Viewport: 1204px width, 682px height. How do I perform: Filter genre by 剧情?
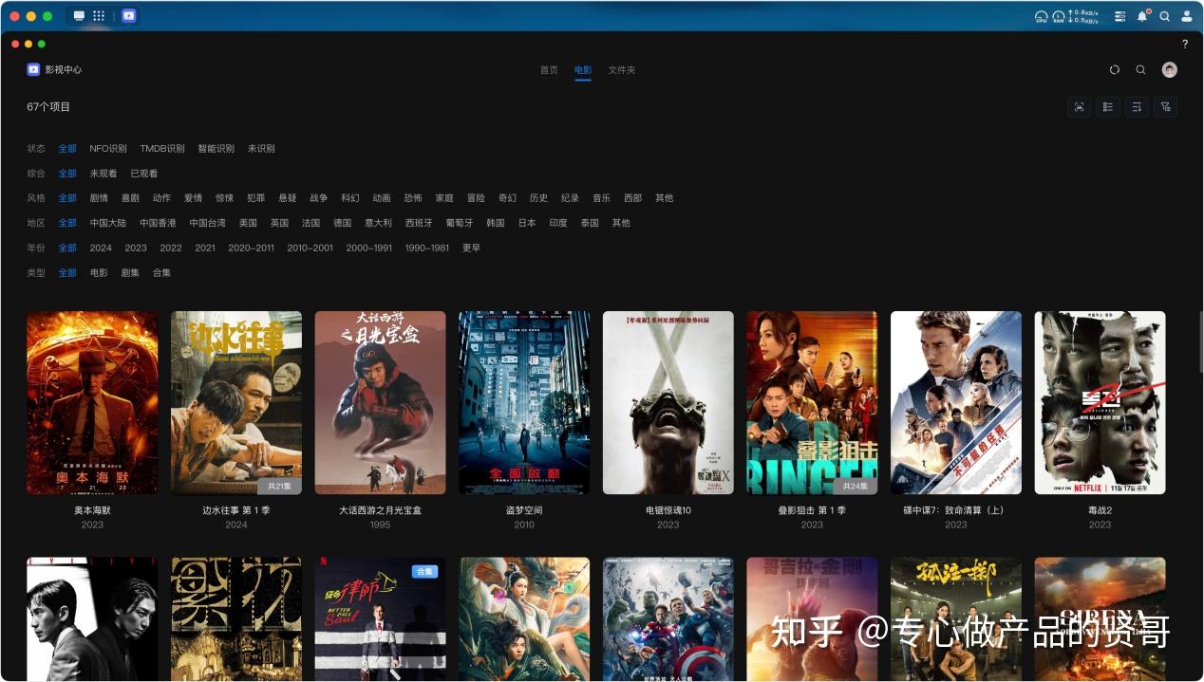point(99,198)
